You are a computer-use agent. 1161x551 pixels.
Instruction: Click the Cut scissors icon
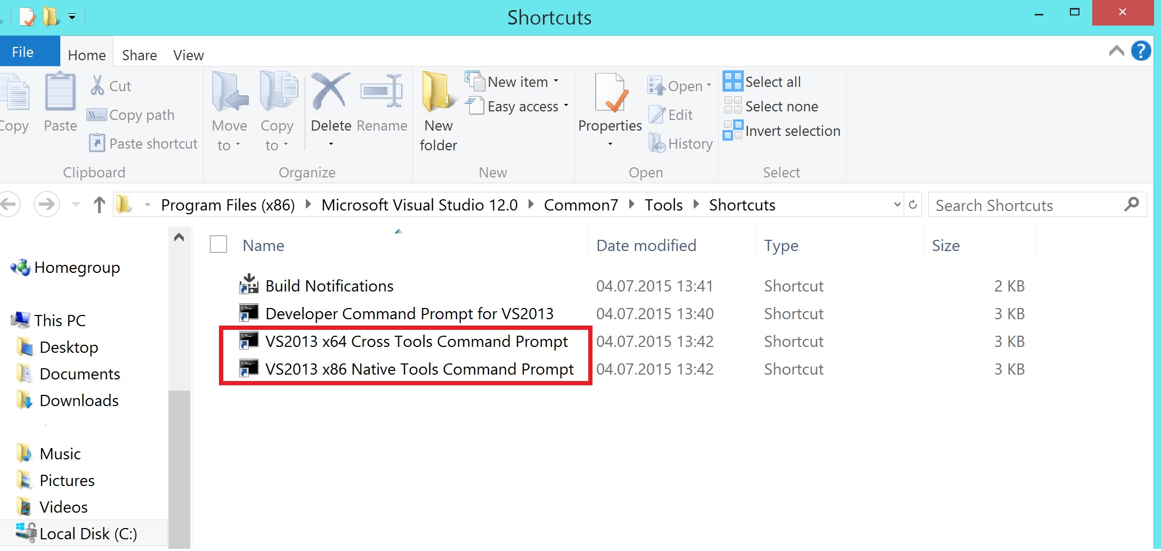click(97, 85)
